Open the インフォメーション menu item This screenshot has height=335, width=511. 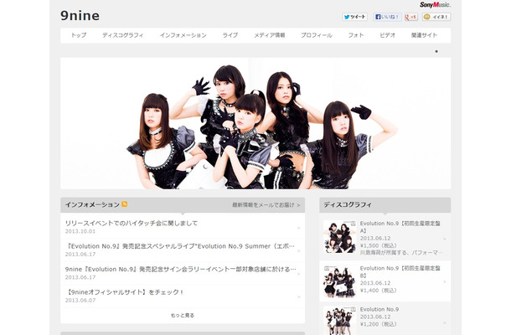(x=183, y=35)
